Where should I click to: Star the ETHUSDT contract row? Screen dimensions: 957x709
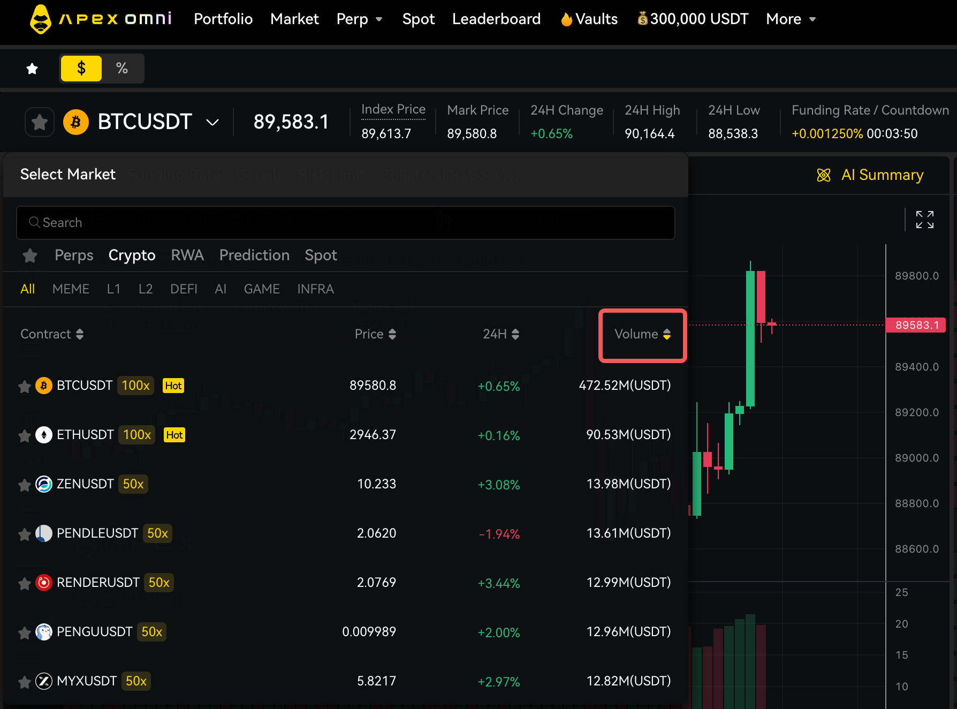click(24, 436)
